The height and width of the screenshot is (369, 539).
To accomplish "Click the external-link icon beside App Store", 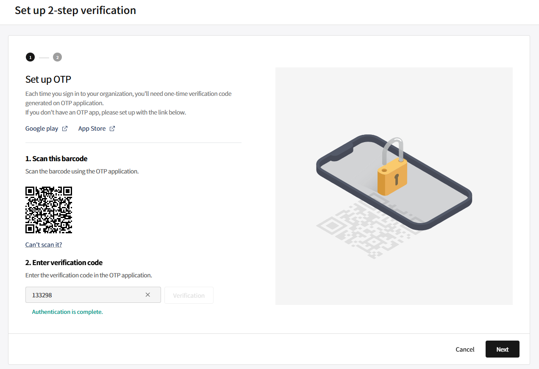I will click(x=112, y=129).
